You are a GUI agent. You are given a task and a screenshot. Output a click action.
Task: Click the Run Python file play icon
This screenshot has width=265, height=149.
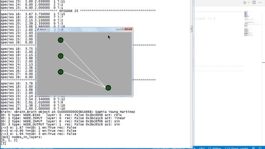245,2
